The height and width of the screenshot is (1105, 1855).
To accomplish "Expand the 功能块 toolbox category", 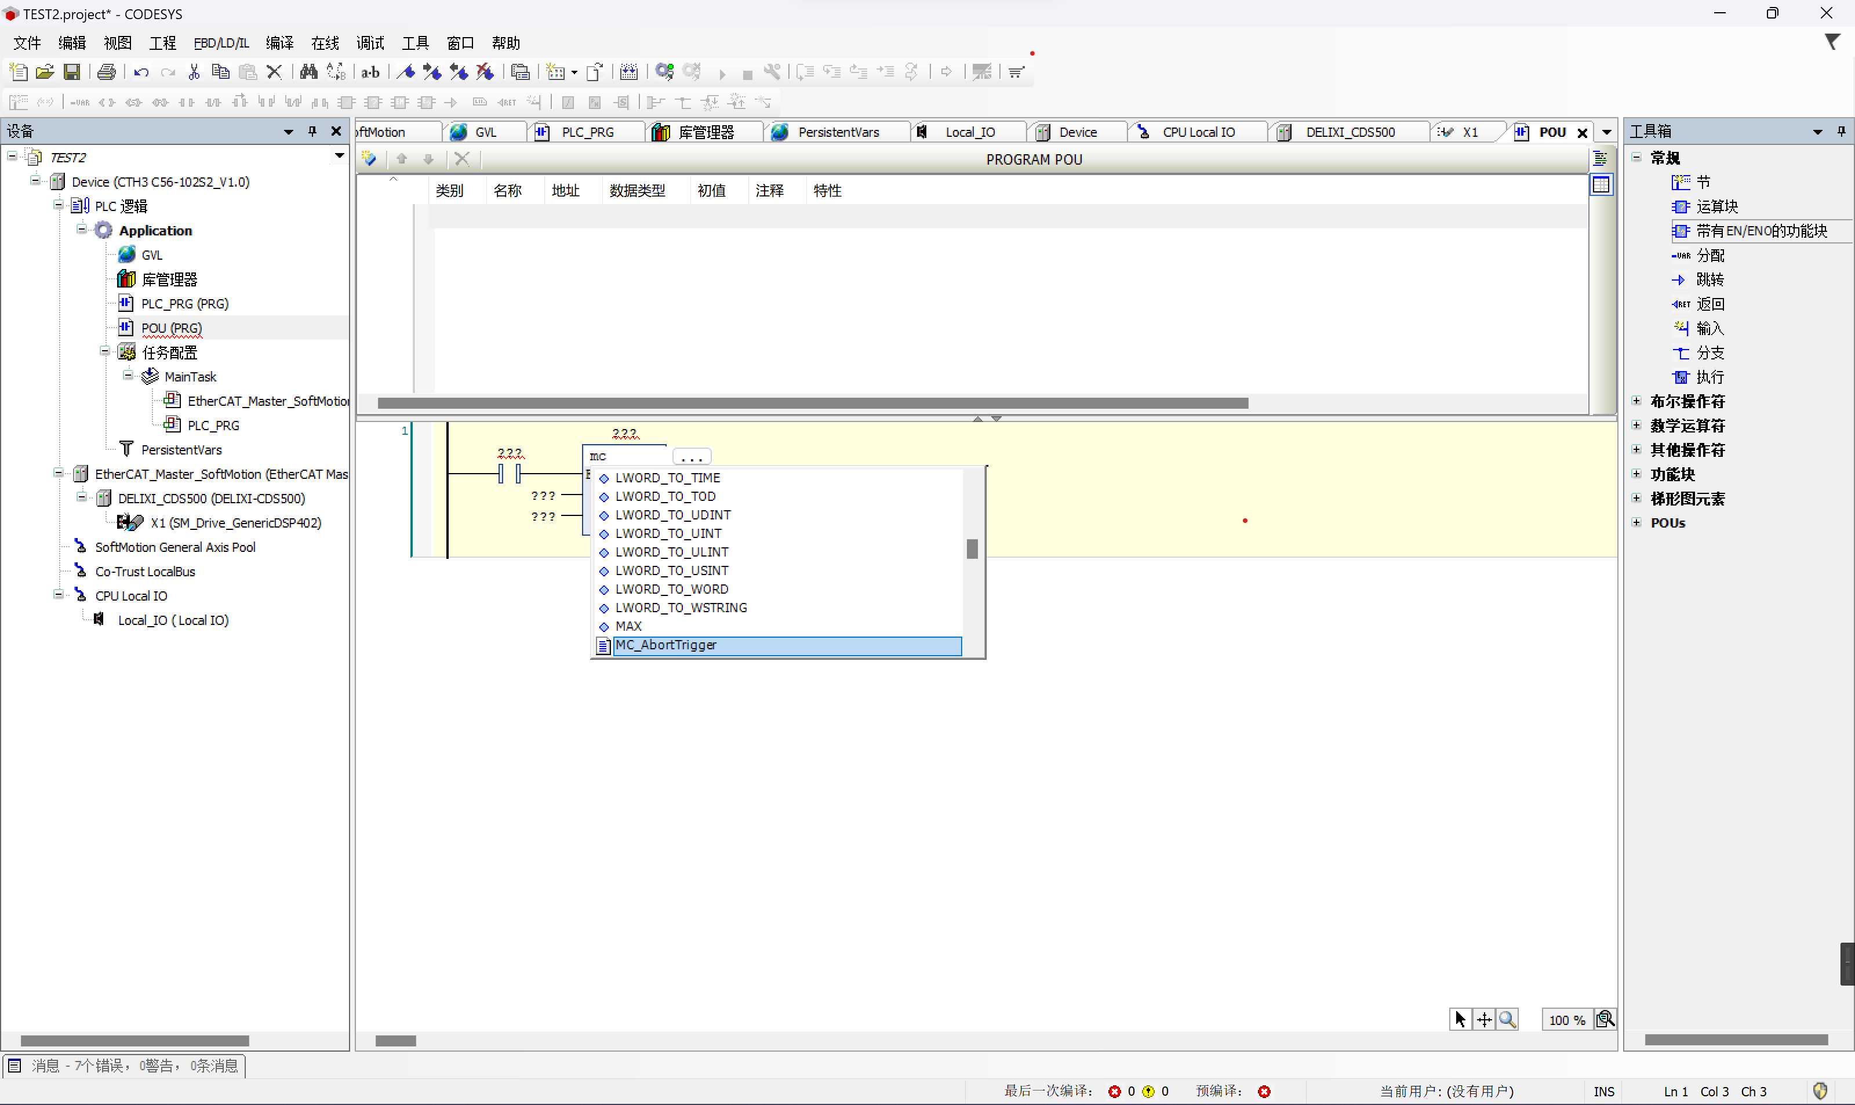I will pyautogui.click(x=1636, y=474).
